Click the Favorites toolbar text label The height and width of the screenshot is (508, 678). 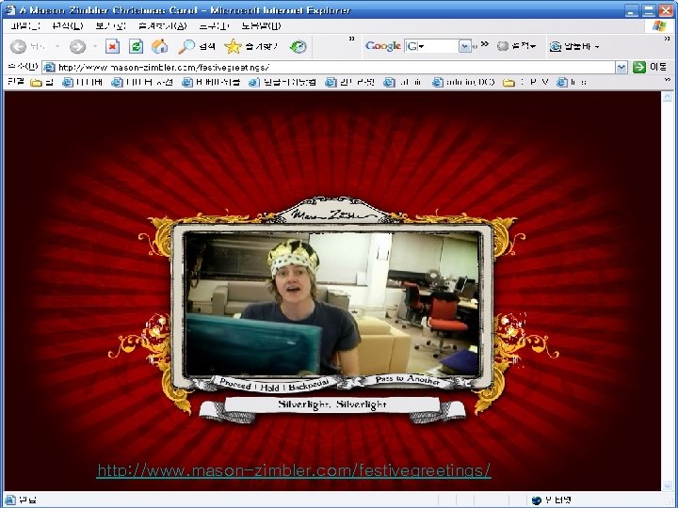(261, 46)
